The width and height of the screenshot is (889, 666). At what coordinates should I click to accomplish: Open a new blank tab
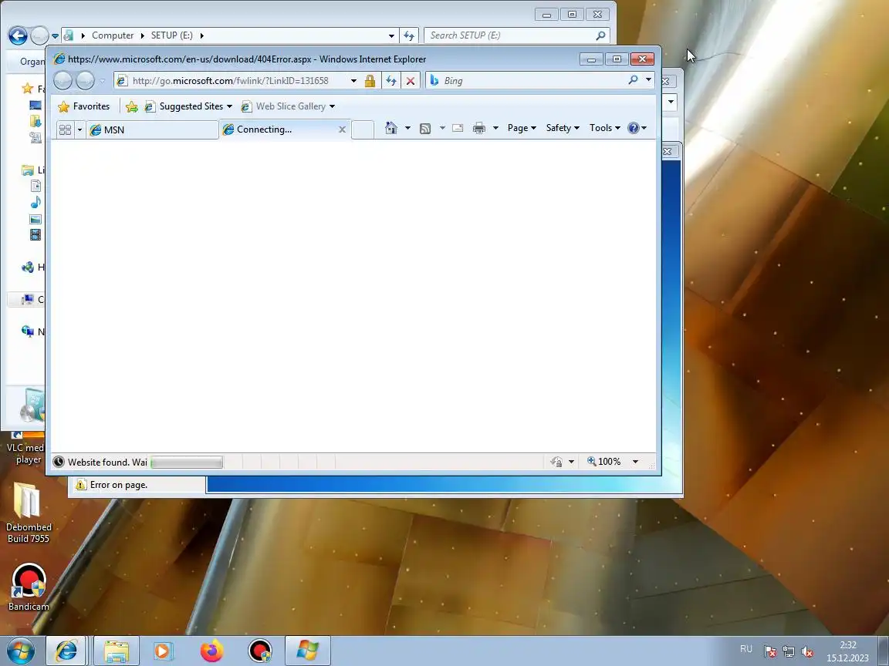(x=362, y=129)
